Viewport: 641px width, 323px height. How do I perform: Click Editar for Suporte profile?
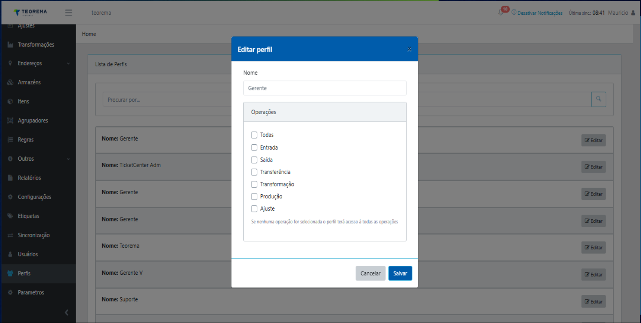pyautogui.click(x=594, y=301)
